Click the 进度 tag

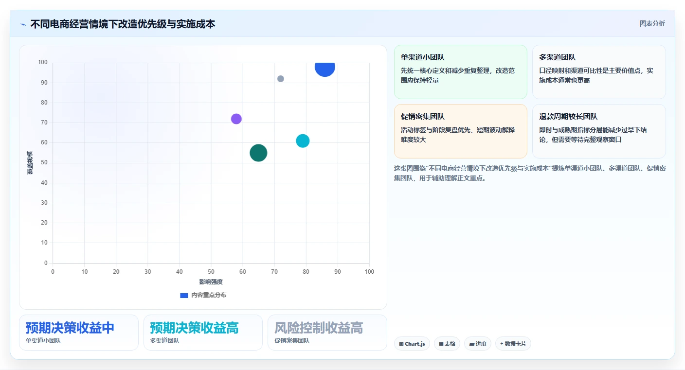[x=477, y=344]
